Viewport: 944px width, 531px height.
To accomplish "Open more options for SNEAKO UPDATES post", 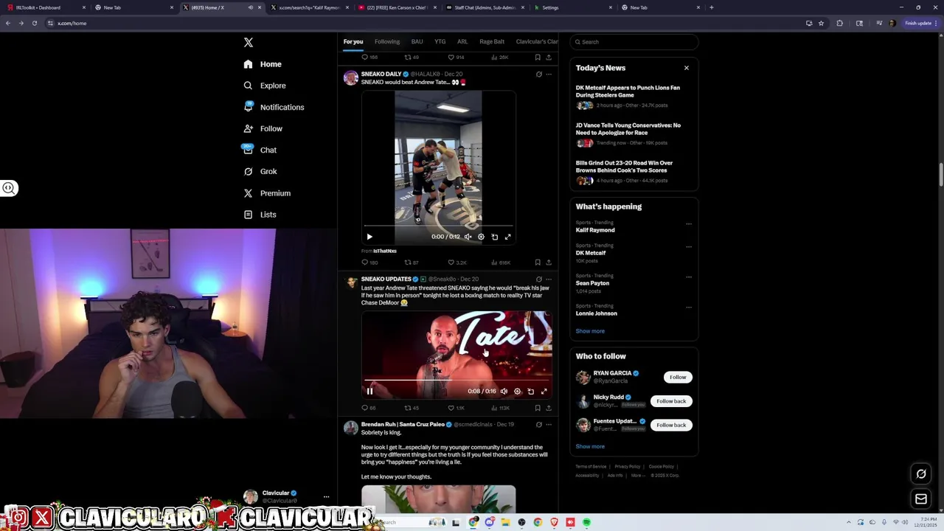I will coord(549,280).
